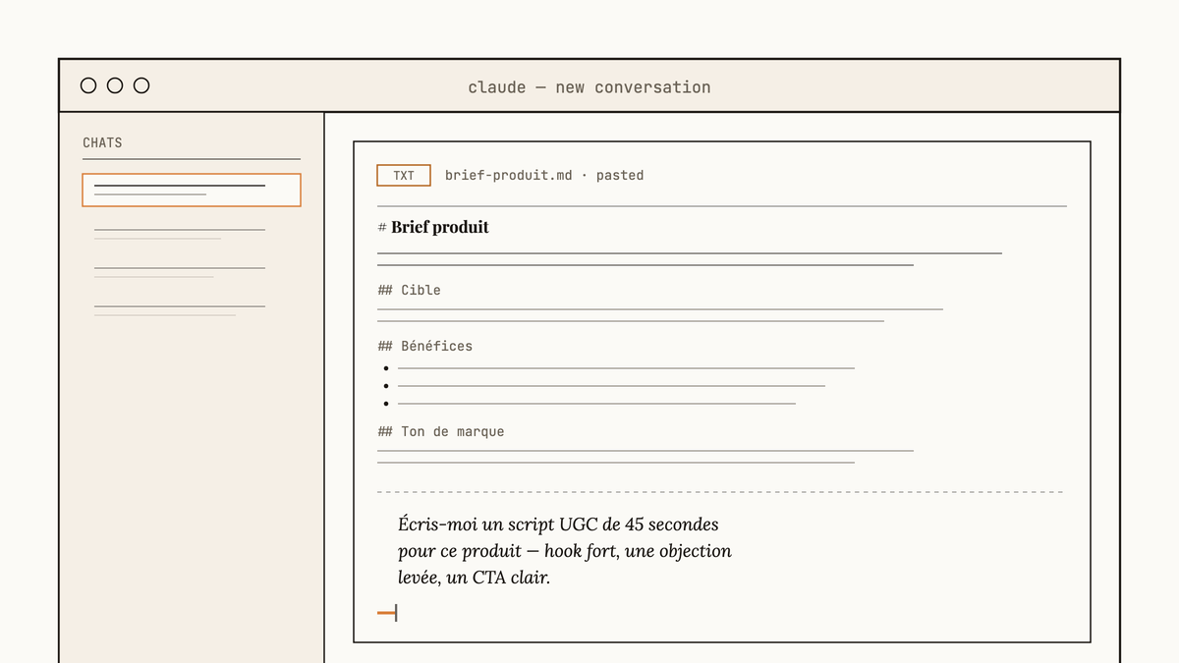
Task: Click the middle window control circle
Action: 115,85
